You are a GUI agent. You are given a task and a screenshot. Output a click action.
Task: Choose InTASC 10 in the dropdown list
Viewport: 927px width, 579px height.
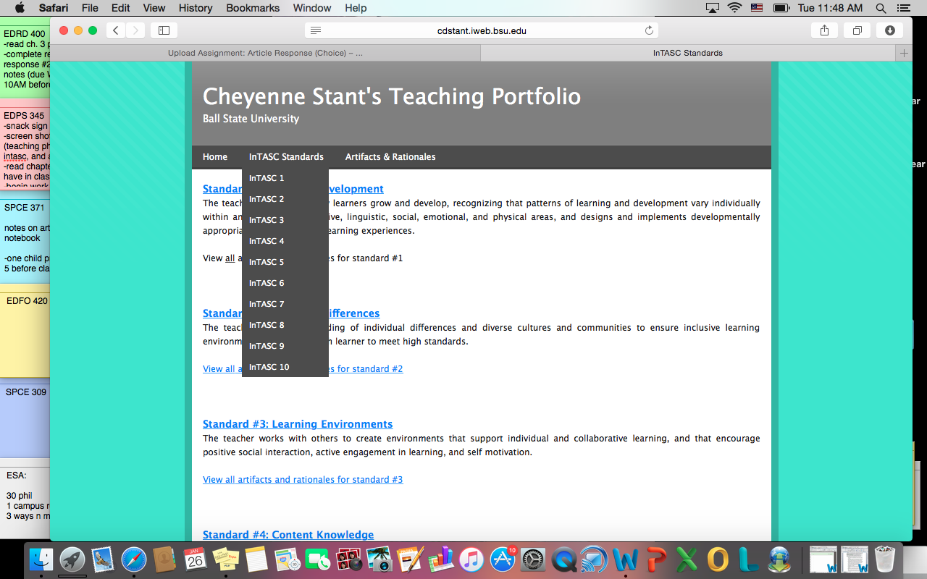[269, 367]
